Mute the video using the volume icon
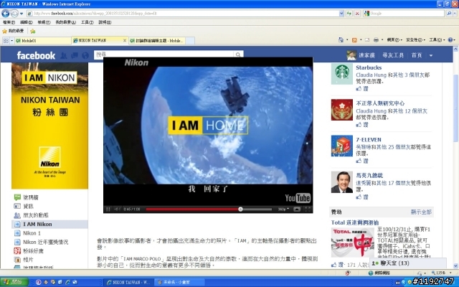 tap(117, 209)
